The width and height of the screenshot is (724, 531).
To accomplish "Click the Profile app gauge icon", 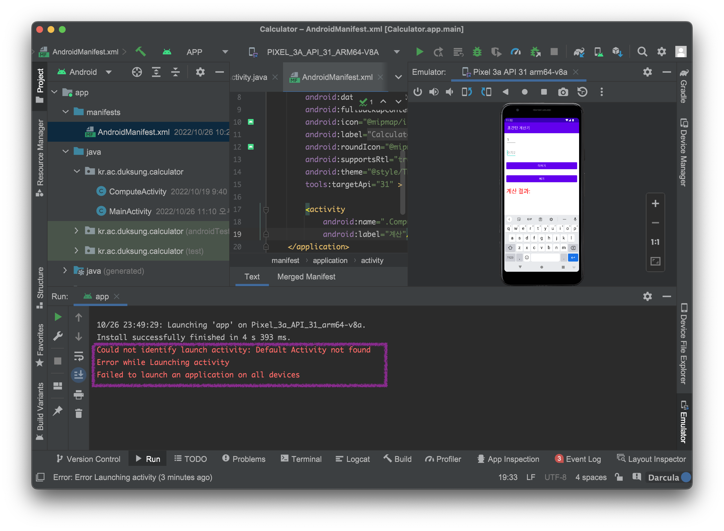I will click(x=516, y=52).
